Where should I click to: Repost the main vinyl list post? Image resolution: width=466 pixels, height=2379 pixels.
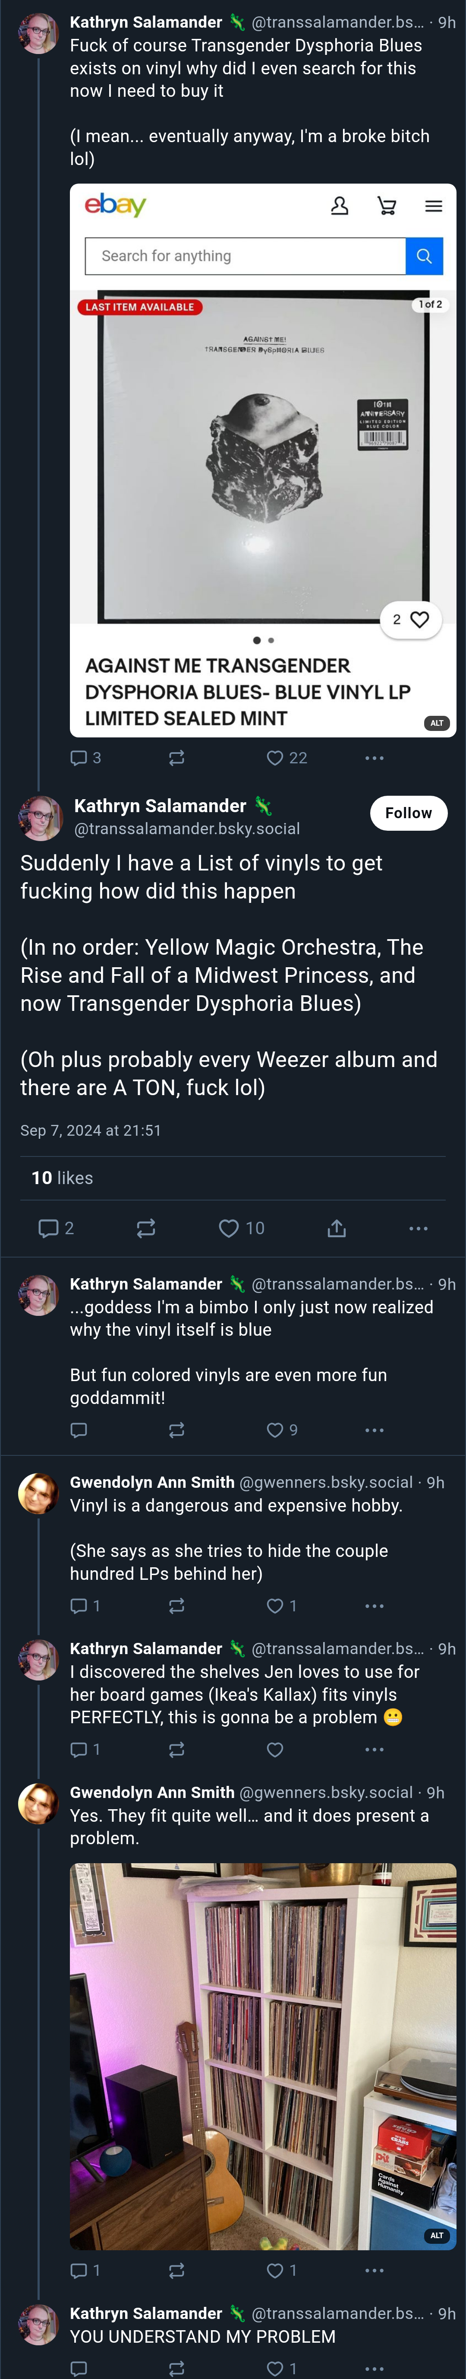click(x=146, y=1228)
